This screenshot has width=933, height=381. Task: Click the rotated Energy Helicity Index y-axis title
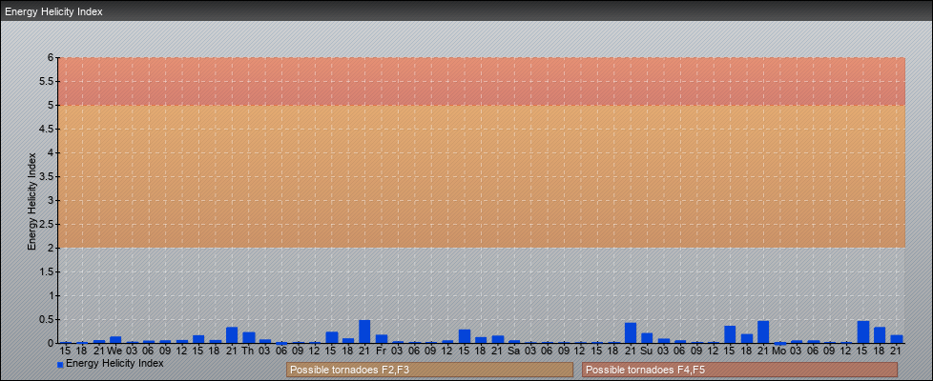pyautogui.click(x=32, y=201)
